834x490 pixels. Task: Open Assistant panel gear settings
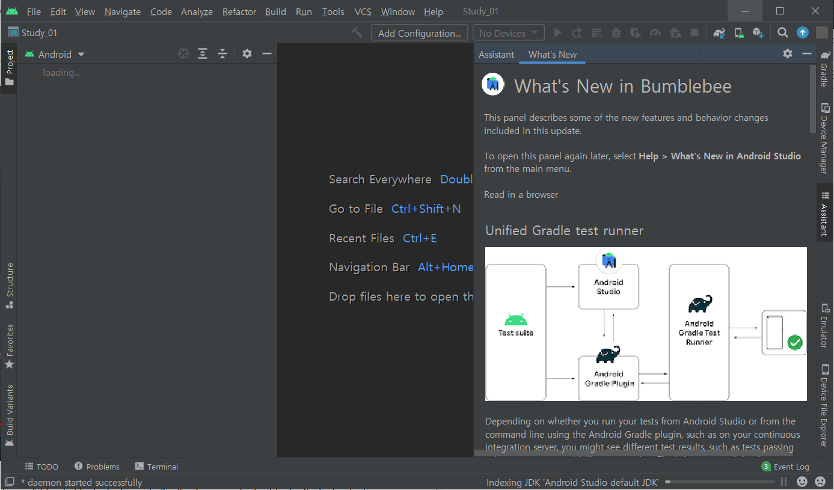(788, 54)
